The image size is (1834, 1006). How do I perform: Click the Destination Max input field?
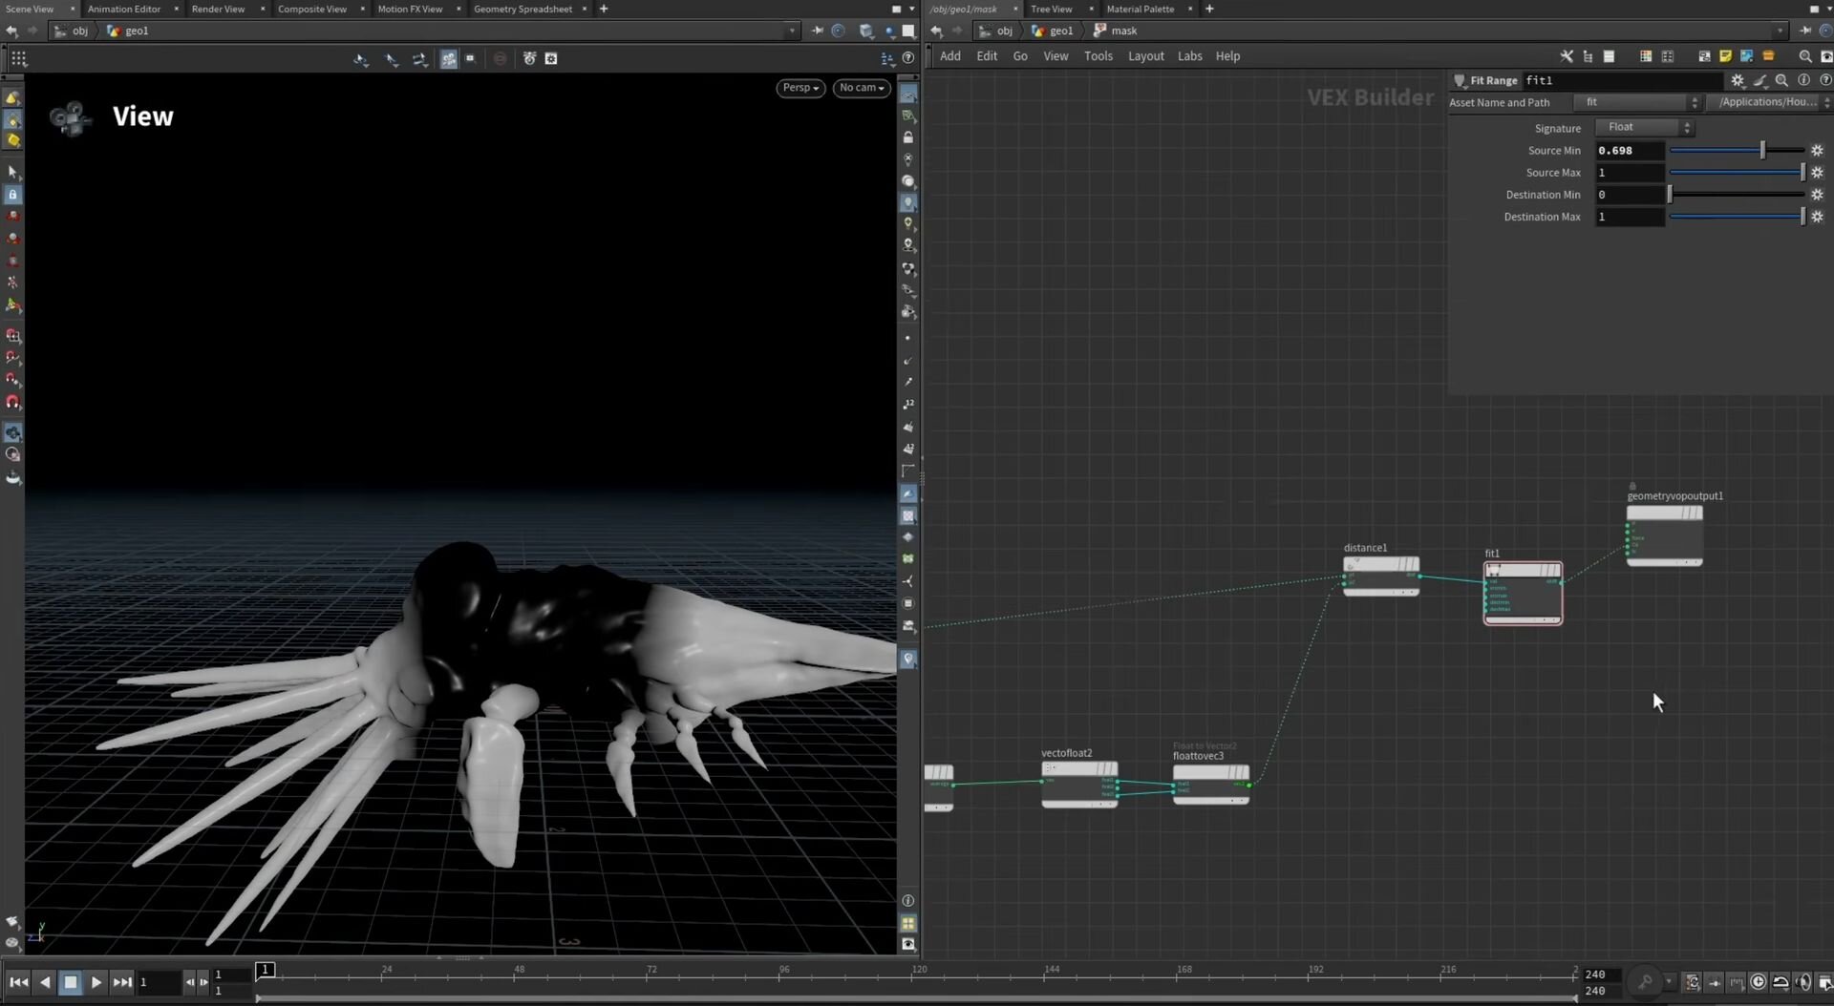click(1630, 218)
